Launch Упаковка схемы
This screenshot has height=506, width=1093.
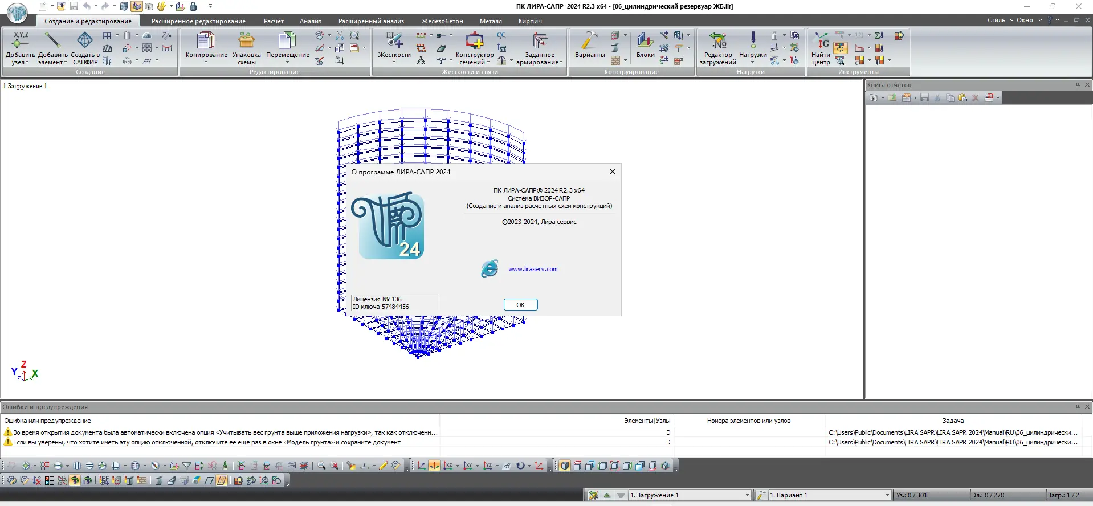pyautogui.click(x=246, y=48)
